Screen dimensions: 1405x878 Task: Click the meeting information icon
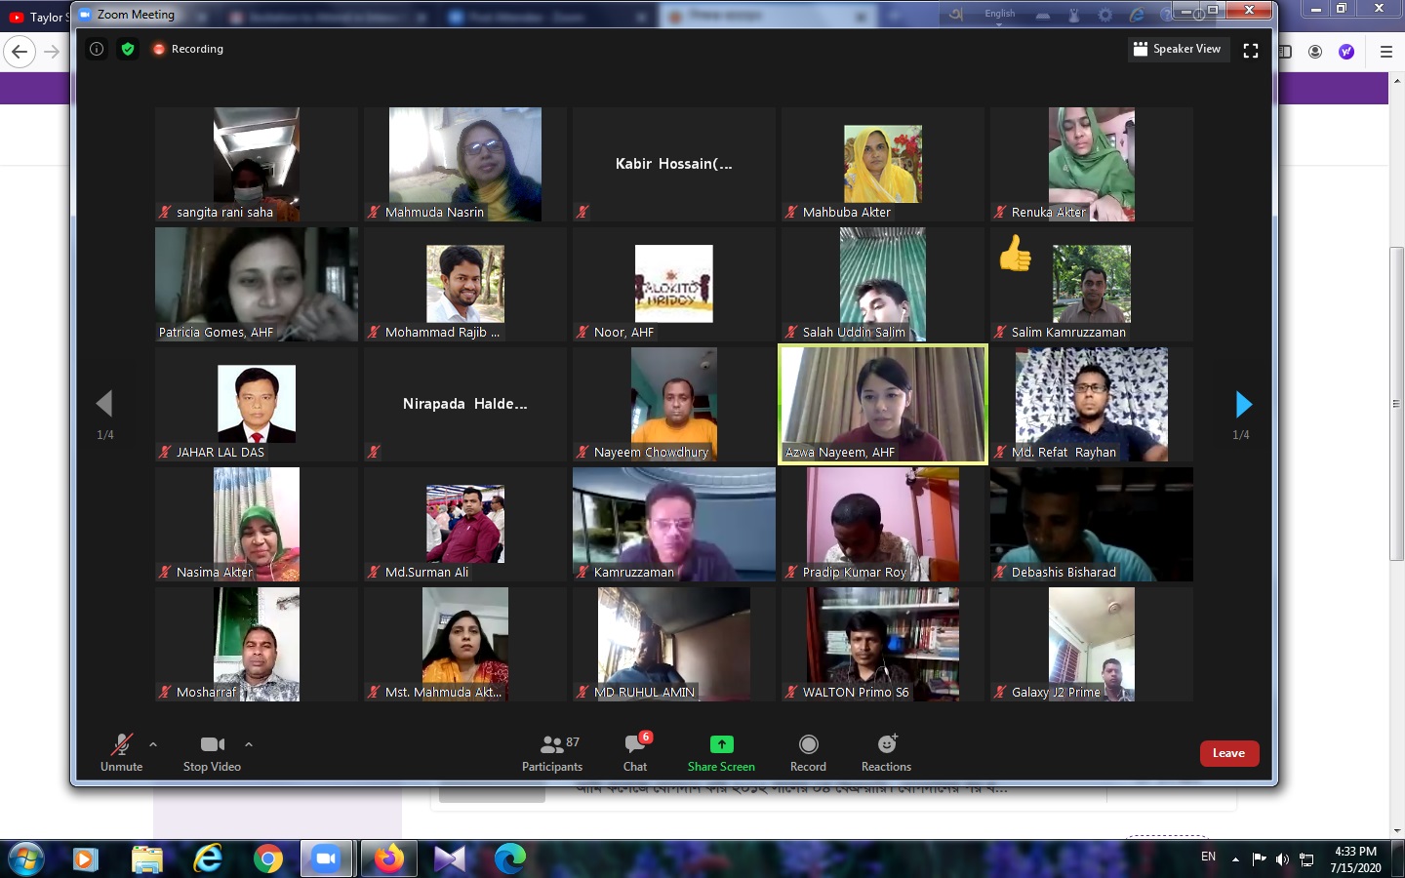[97, 49]
